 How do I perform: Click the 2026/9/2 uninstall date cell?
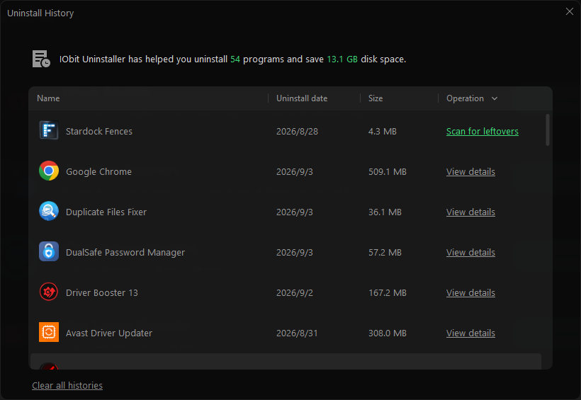(x=295, y=293)
